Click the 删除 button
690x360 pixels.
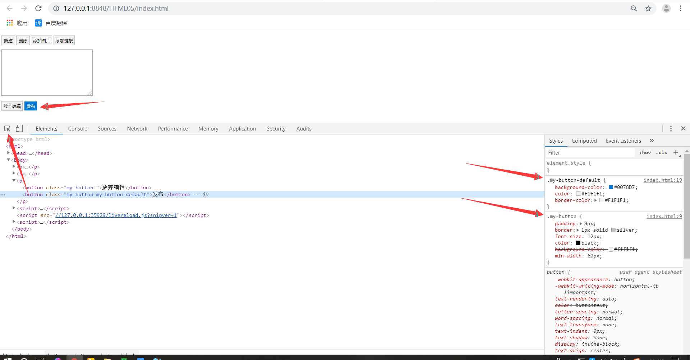[23, 41]
